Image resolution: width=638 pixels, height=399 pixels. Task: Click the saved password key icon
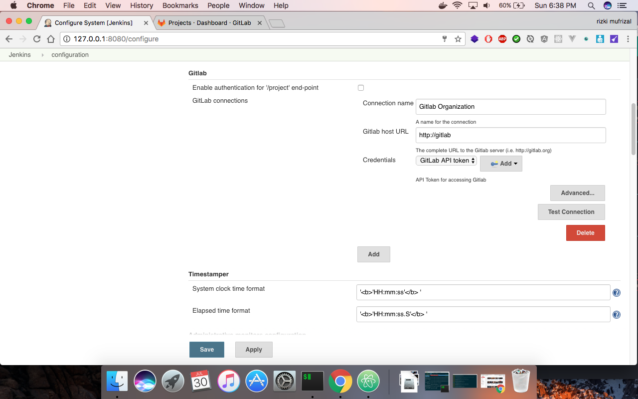point(445,39)
